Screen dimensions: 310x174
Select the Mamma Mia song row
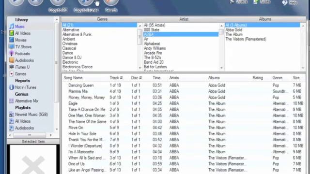point(184,91)
